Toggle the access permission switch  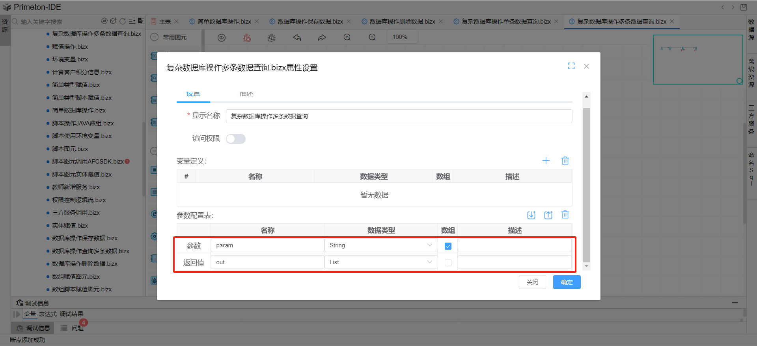tap(236, 139)
